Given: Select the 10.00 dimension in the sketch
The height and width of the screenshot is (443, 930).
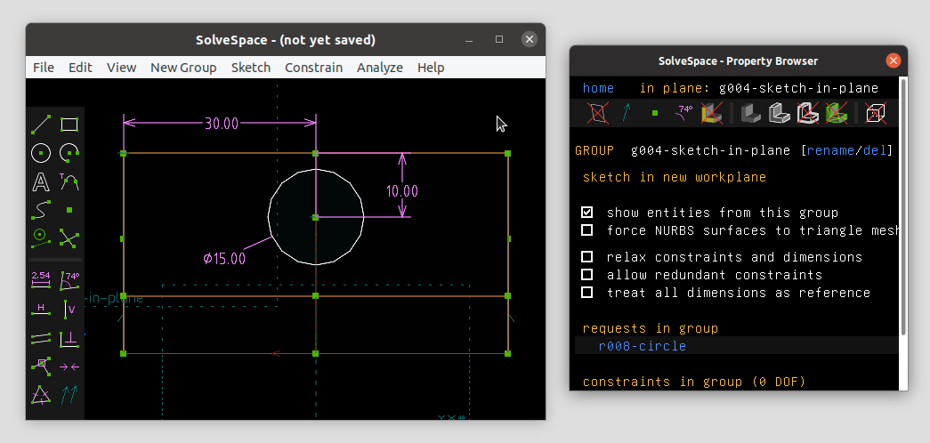Looking at the screenshot, I should point(402,191).
